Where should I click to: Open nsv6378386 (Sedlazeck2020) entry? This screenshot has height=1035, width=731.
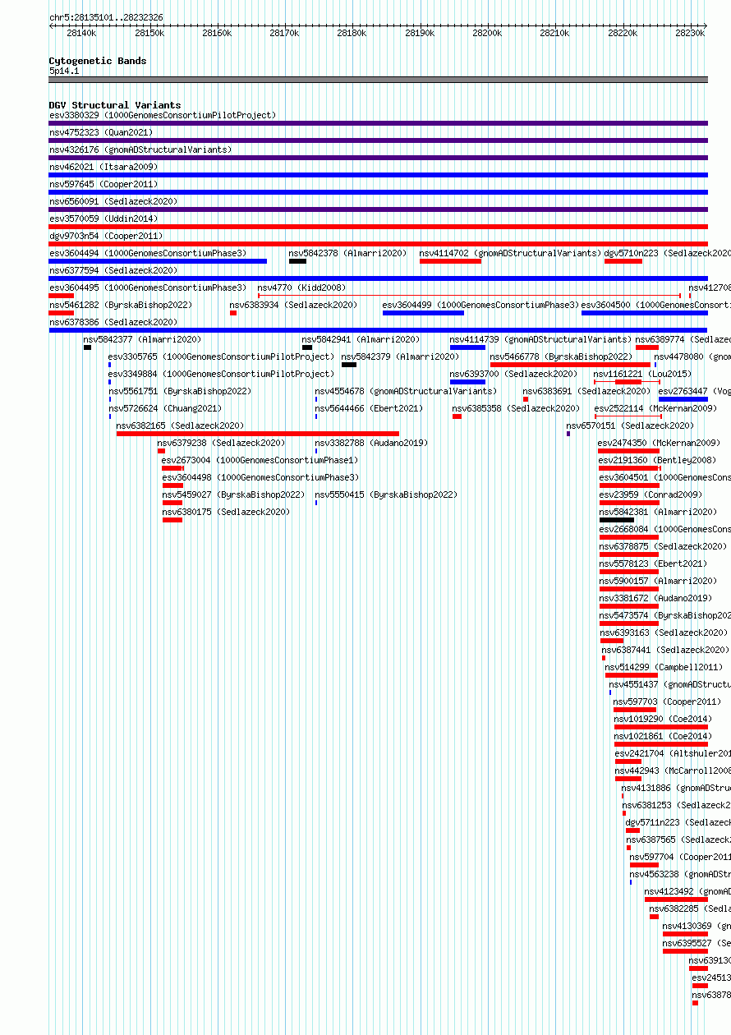tap(113, 322)
